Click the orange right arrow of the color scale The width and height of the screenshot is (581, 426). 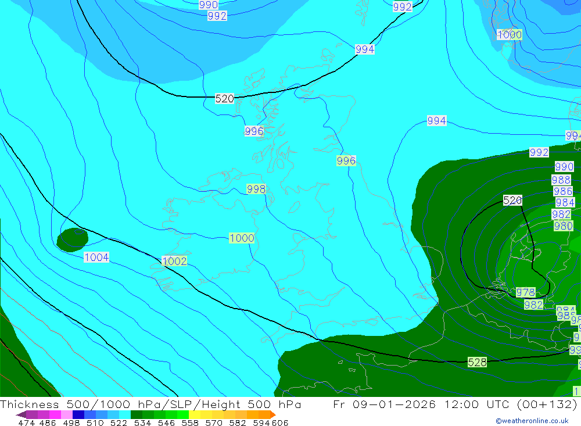tap(272, 414)
